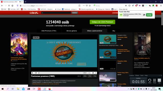The height and width of the screenshot is (91, 163).
Task: Open Wideo użytkowników tab
Action: pos(94,31)
